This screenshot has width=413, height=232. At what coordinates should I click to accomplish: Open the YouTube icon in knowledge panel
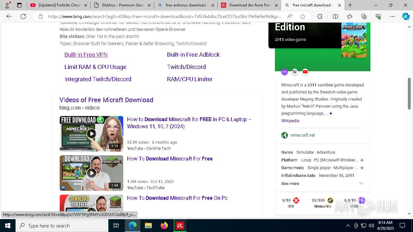pyautogui.click(x=305, y=72)
